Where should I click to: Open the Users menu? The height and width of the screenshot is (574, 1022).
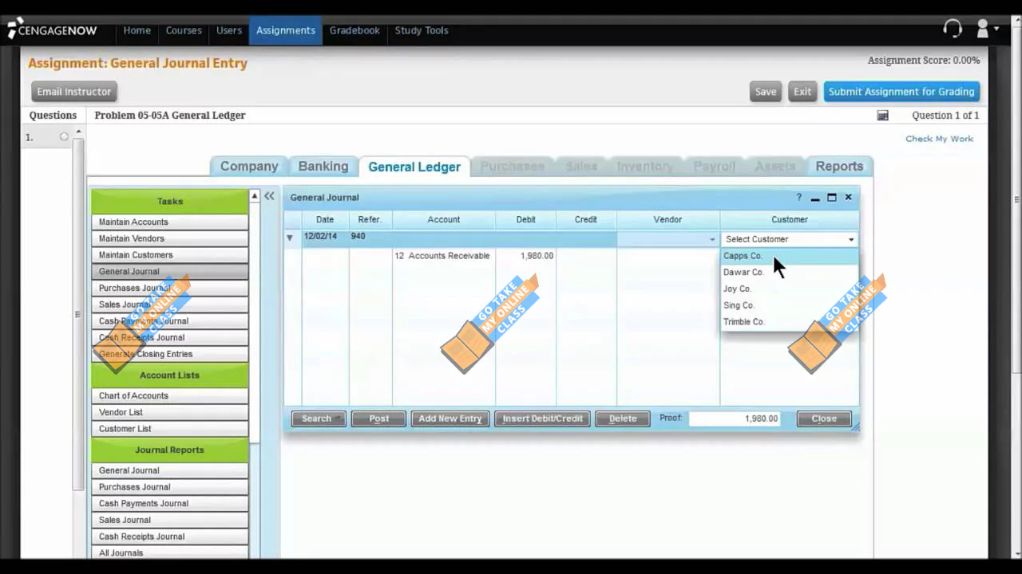[x=229, y=30]
